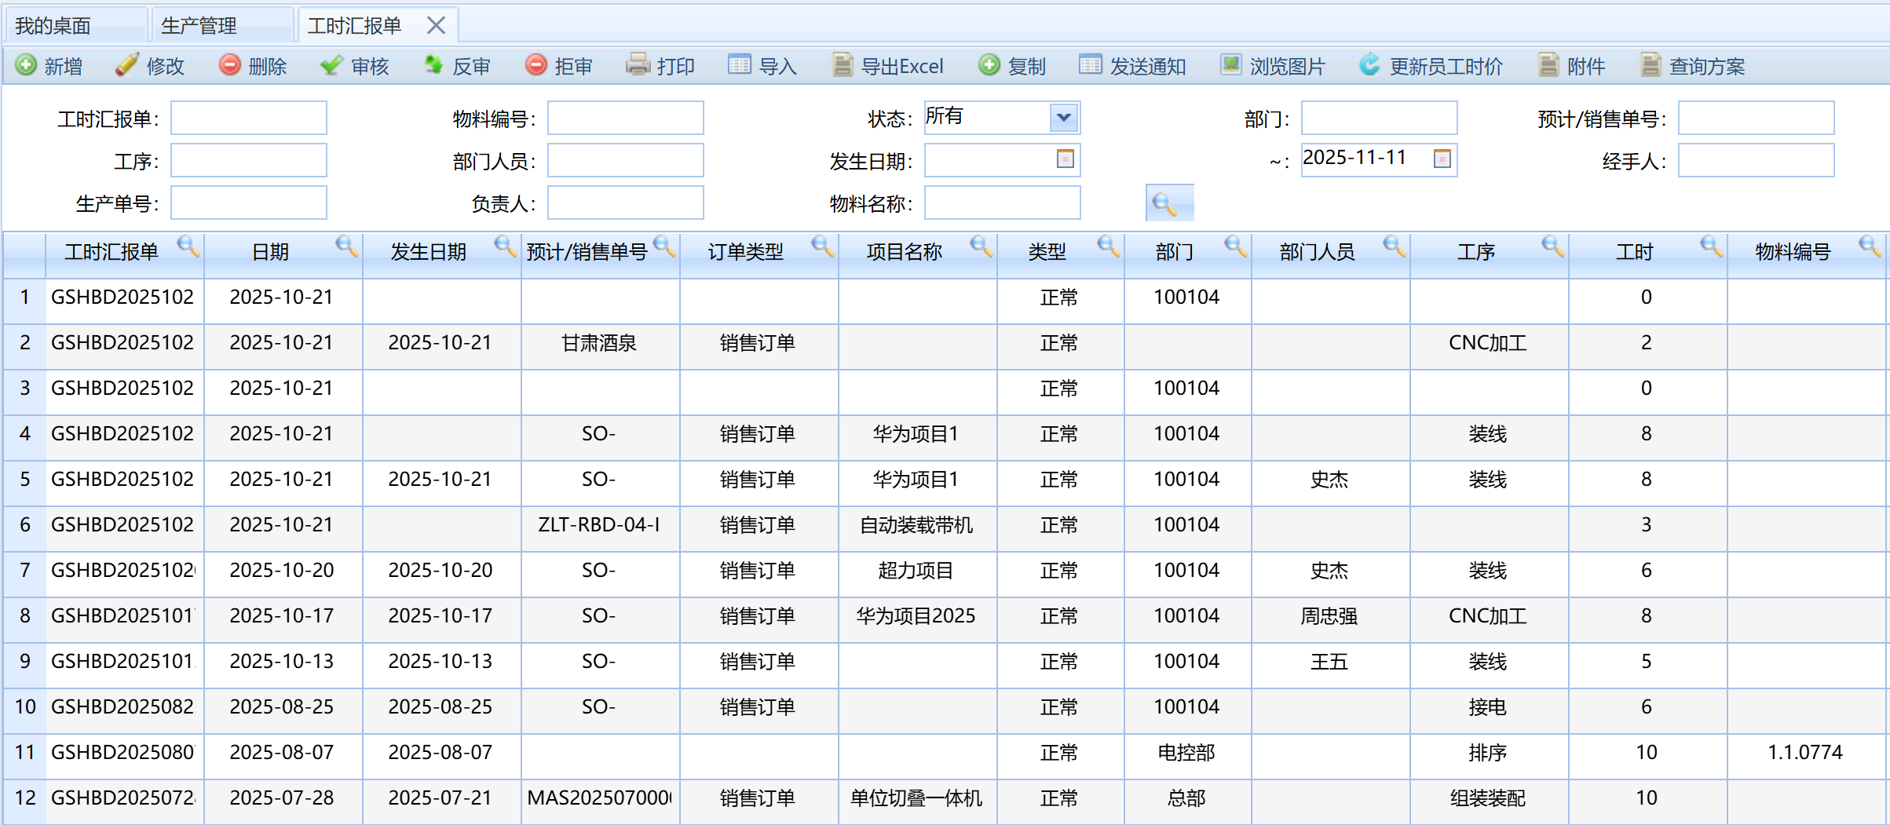This screenshot has width=1890, height=825.
Task: Click the 导出Excel export icon
Action: coord(842,65)
